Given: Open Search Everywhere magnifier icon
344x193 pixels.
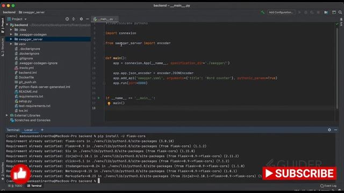Looking at the screenshot, I should 340,12.
